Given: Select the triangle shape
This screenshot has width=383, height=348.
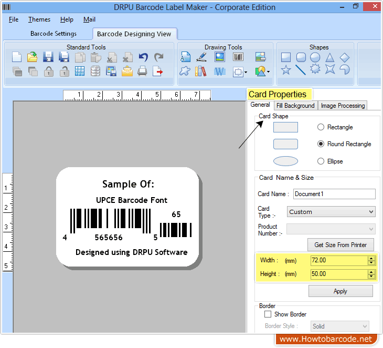Looking at the screenshot, I should coord(330,57).
